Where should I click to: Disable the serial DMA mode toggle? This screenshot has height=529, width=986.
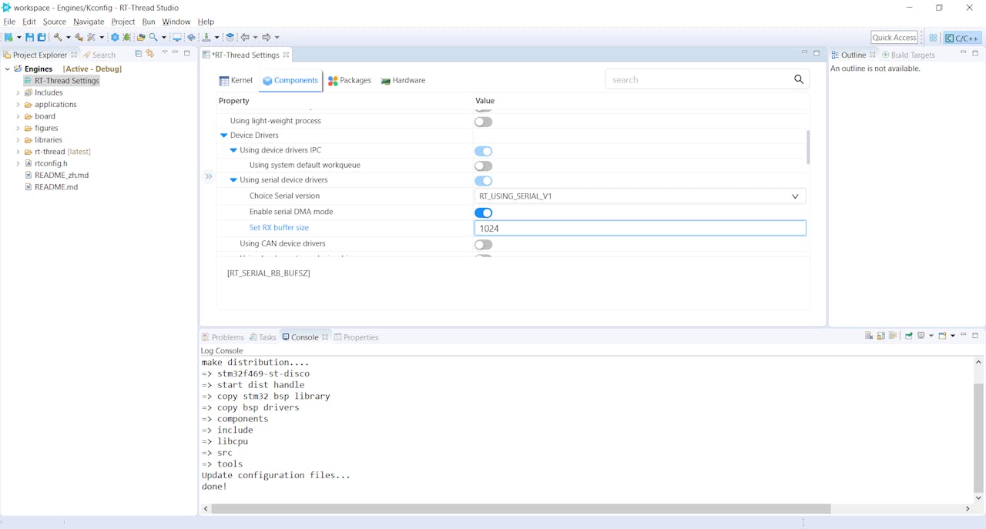point(483,213)
